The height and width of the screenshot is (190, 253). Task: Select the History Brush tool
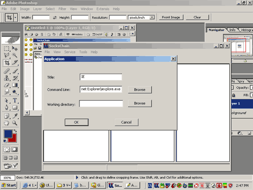click(15, 78)
